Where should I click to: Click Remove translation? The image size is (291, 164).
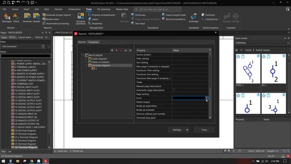[x=174, y=19]
